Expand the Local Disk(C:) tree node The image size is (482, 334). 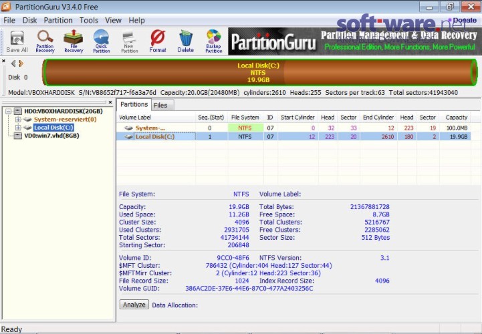[x=18, y=128]
